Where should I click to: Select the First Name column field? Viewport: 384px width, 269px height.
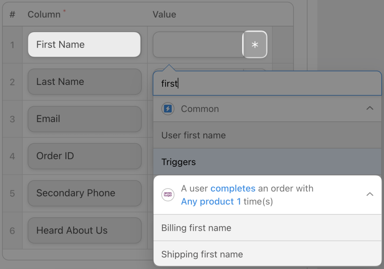coord(84,44)
